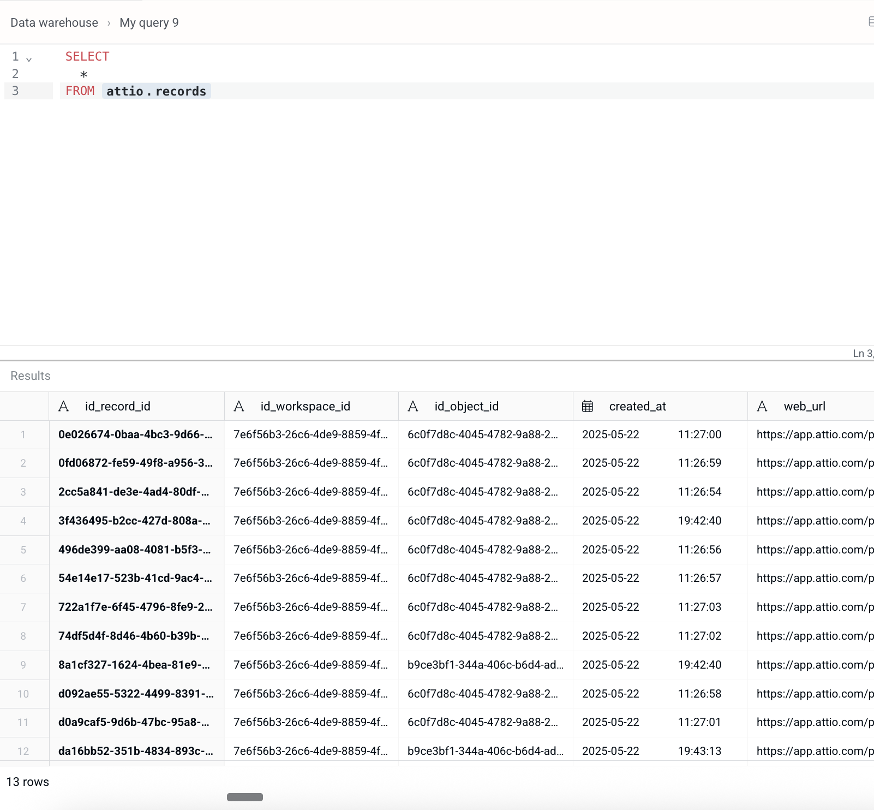Click the text type icon beside web_url
This screenshot has height=810, width=874.
[762, 406]
